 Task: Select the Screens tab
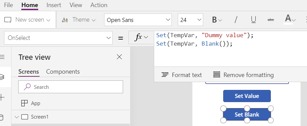pyautogui.click(x=29, y=72)
